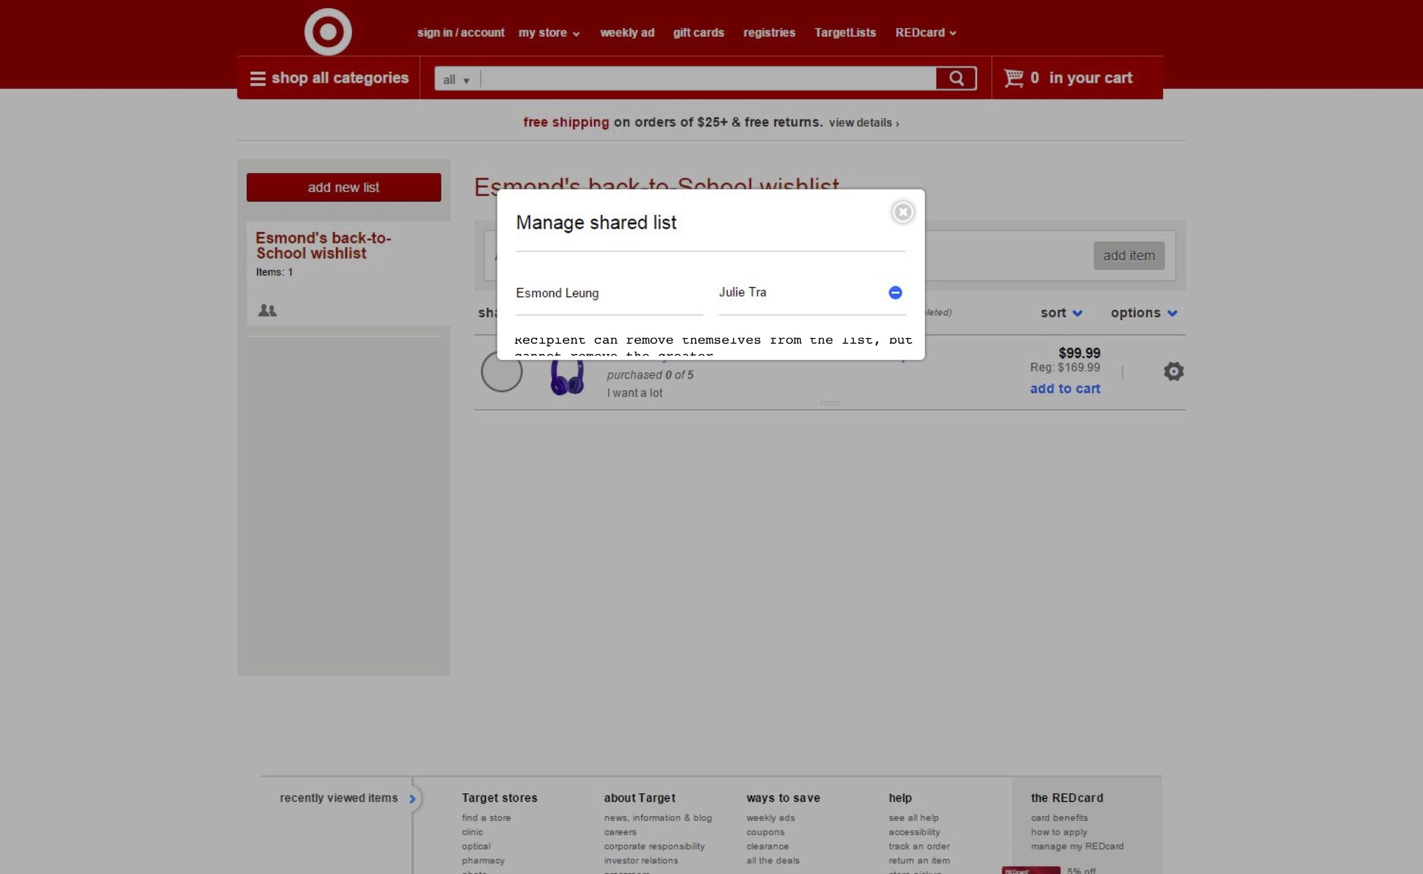This screenshot has width=1423, height=874.
Task: Open the shopping cart icon
Action: coord(1013,77)
